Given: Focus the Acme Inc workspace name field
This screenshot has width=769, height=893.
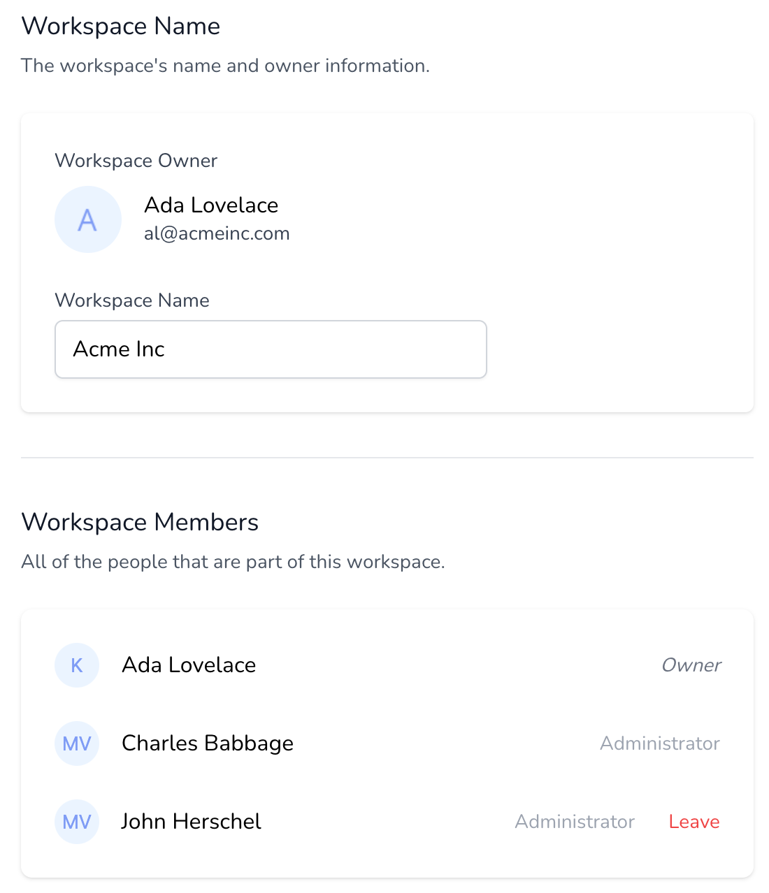Looking at the screenshot, I should point(271,349).
